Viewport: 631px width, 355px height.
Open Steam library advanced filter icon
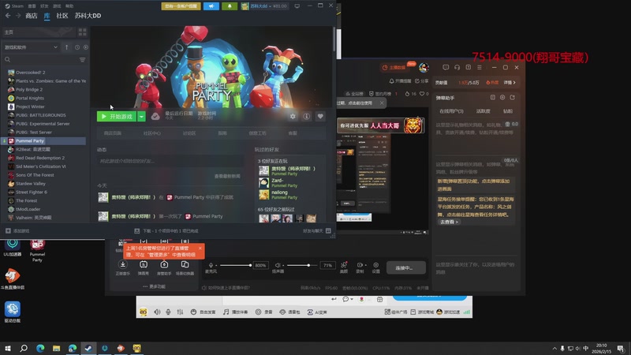83,60
